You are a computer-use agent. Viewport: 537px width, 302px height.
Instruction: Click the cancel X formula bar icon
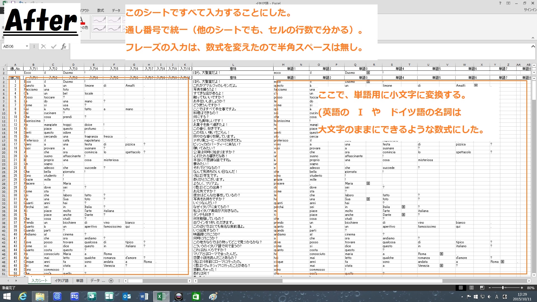pos(43,46)
